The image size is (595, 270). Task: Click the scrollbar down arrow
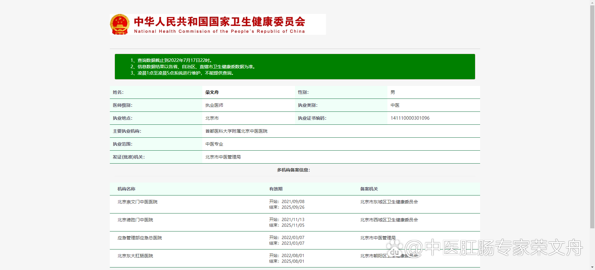point(592,267)
